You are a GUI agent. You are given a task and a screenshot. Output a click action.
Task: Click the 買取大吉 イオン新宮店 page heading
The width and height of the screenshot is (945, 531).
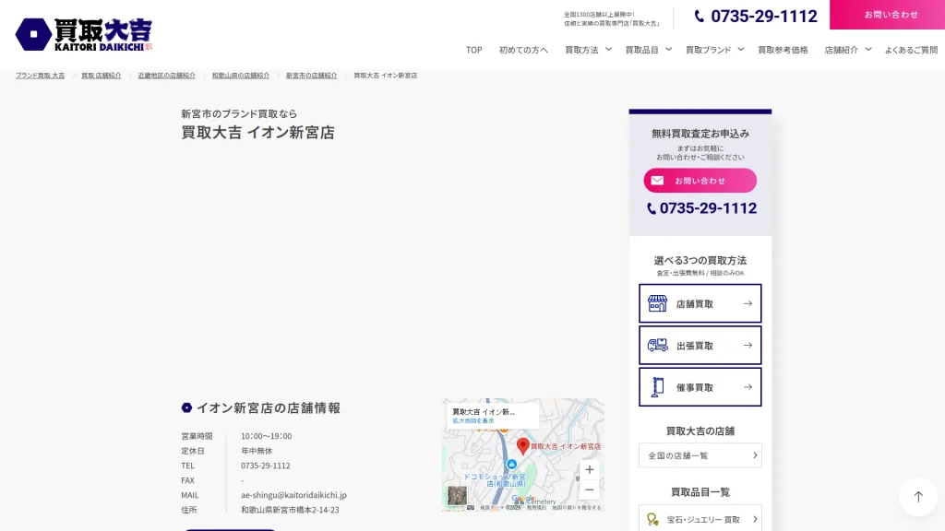(258, 133)
